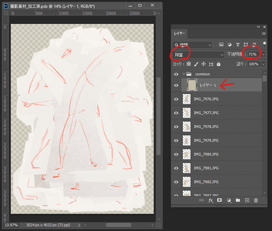
Task: Lock layer position move icon
Action: (x=203, y=64)
